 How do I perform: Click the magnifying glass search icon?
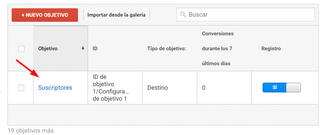(183, 15)
